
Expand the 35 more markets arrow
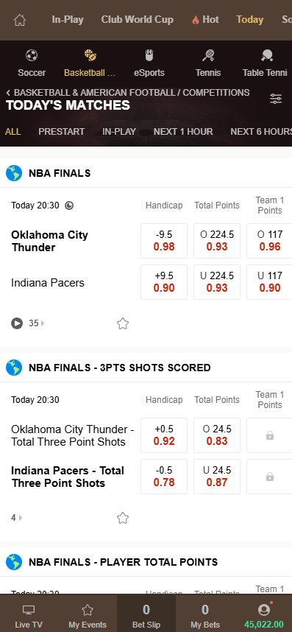pos(43,323)
